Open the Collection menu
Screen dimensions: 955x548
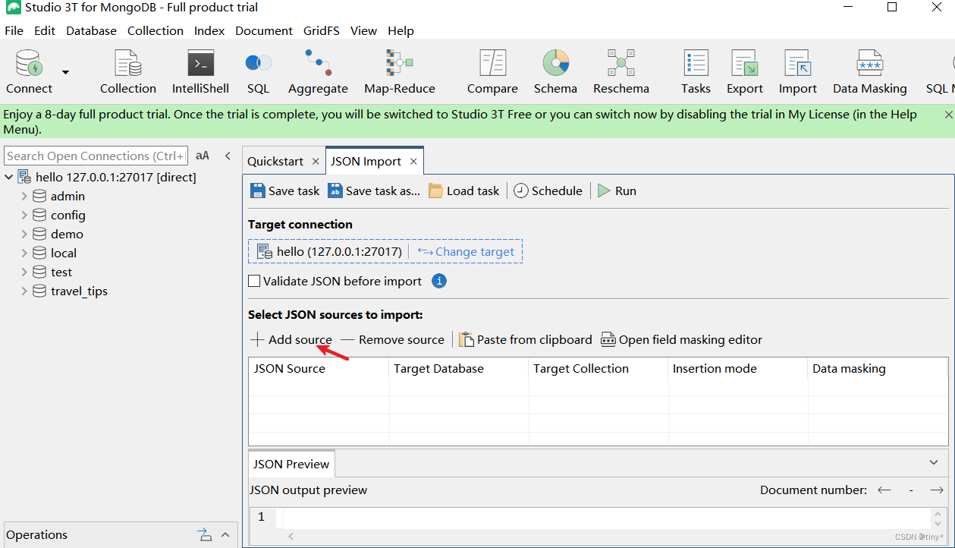click(156, 30)
